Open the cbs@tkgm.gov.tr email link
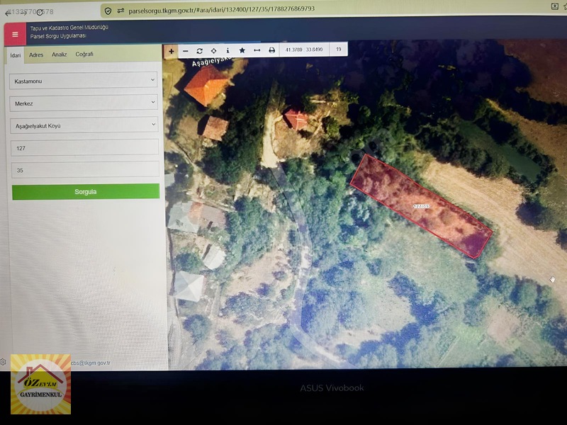 [x=91, y=363]
